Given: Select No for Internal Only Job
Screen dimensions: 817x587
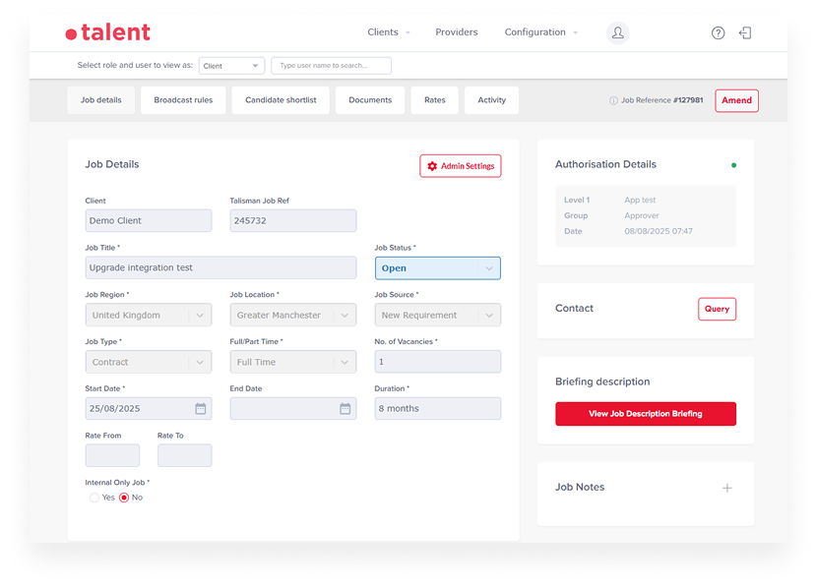Looking at the screenshot, I should click(x=124, y=498).
